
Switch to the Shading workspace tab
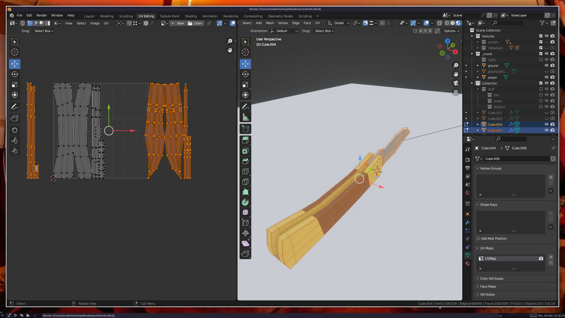(191, 16)
